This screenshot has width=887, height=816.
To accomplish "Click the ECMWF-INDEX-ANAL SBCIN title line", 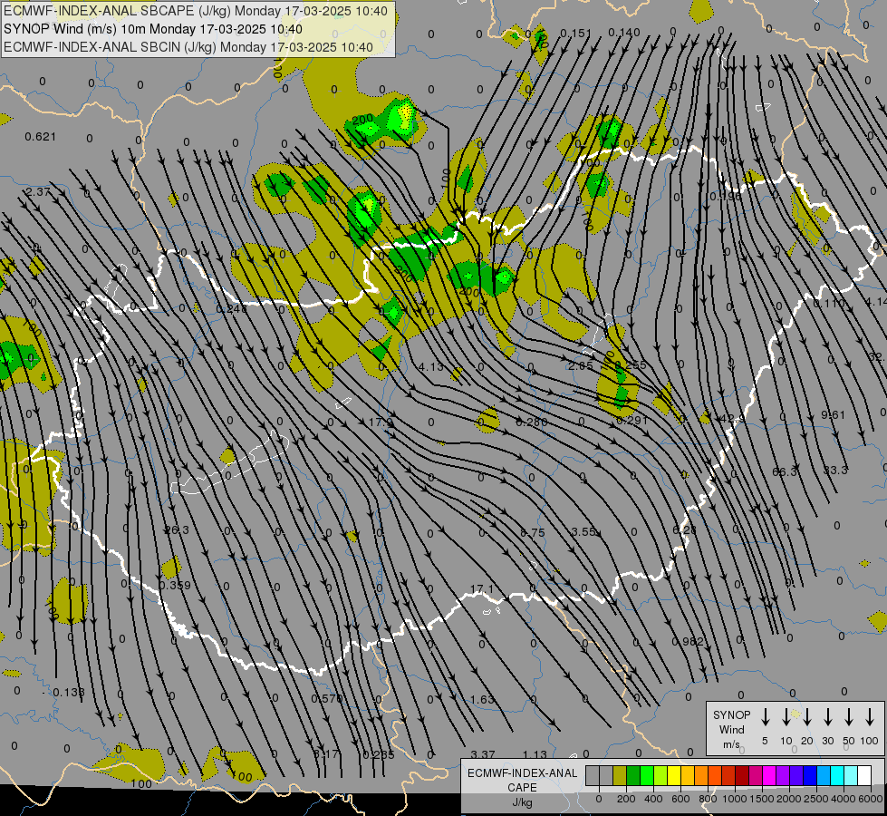I will (188, 47).
